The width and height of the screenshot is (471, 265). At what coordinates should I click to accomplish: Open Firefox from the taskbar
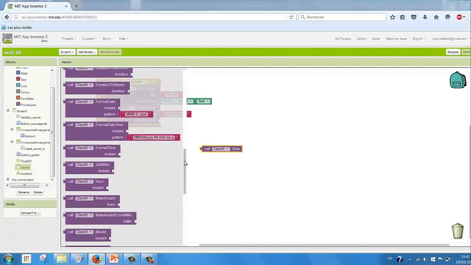tap(96, 259)
